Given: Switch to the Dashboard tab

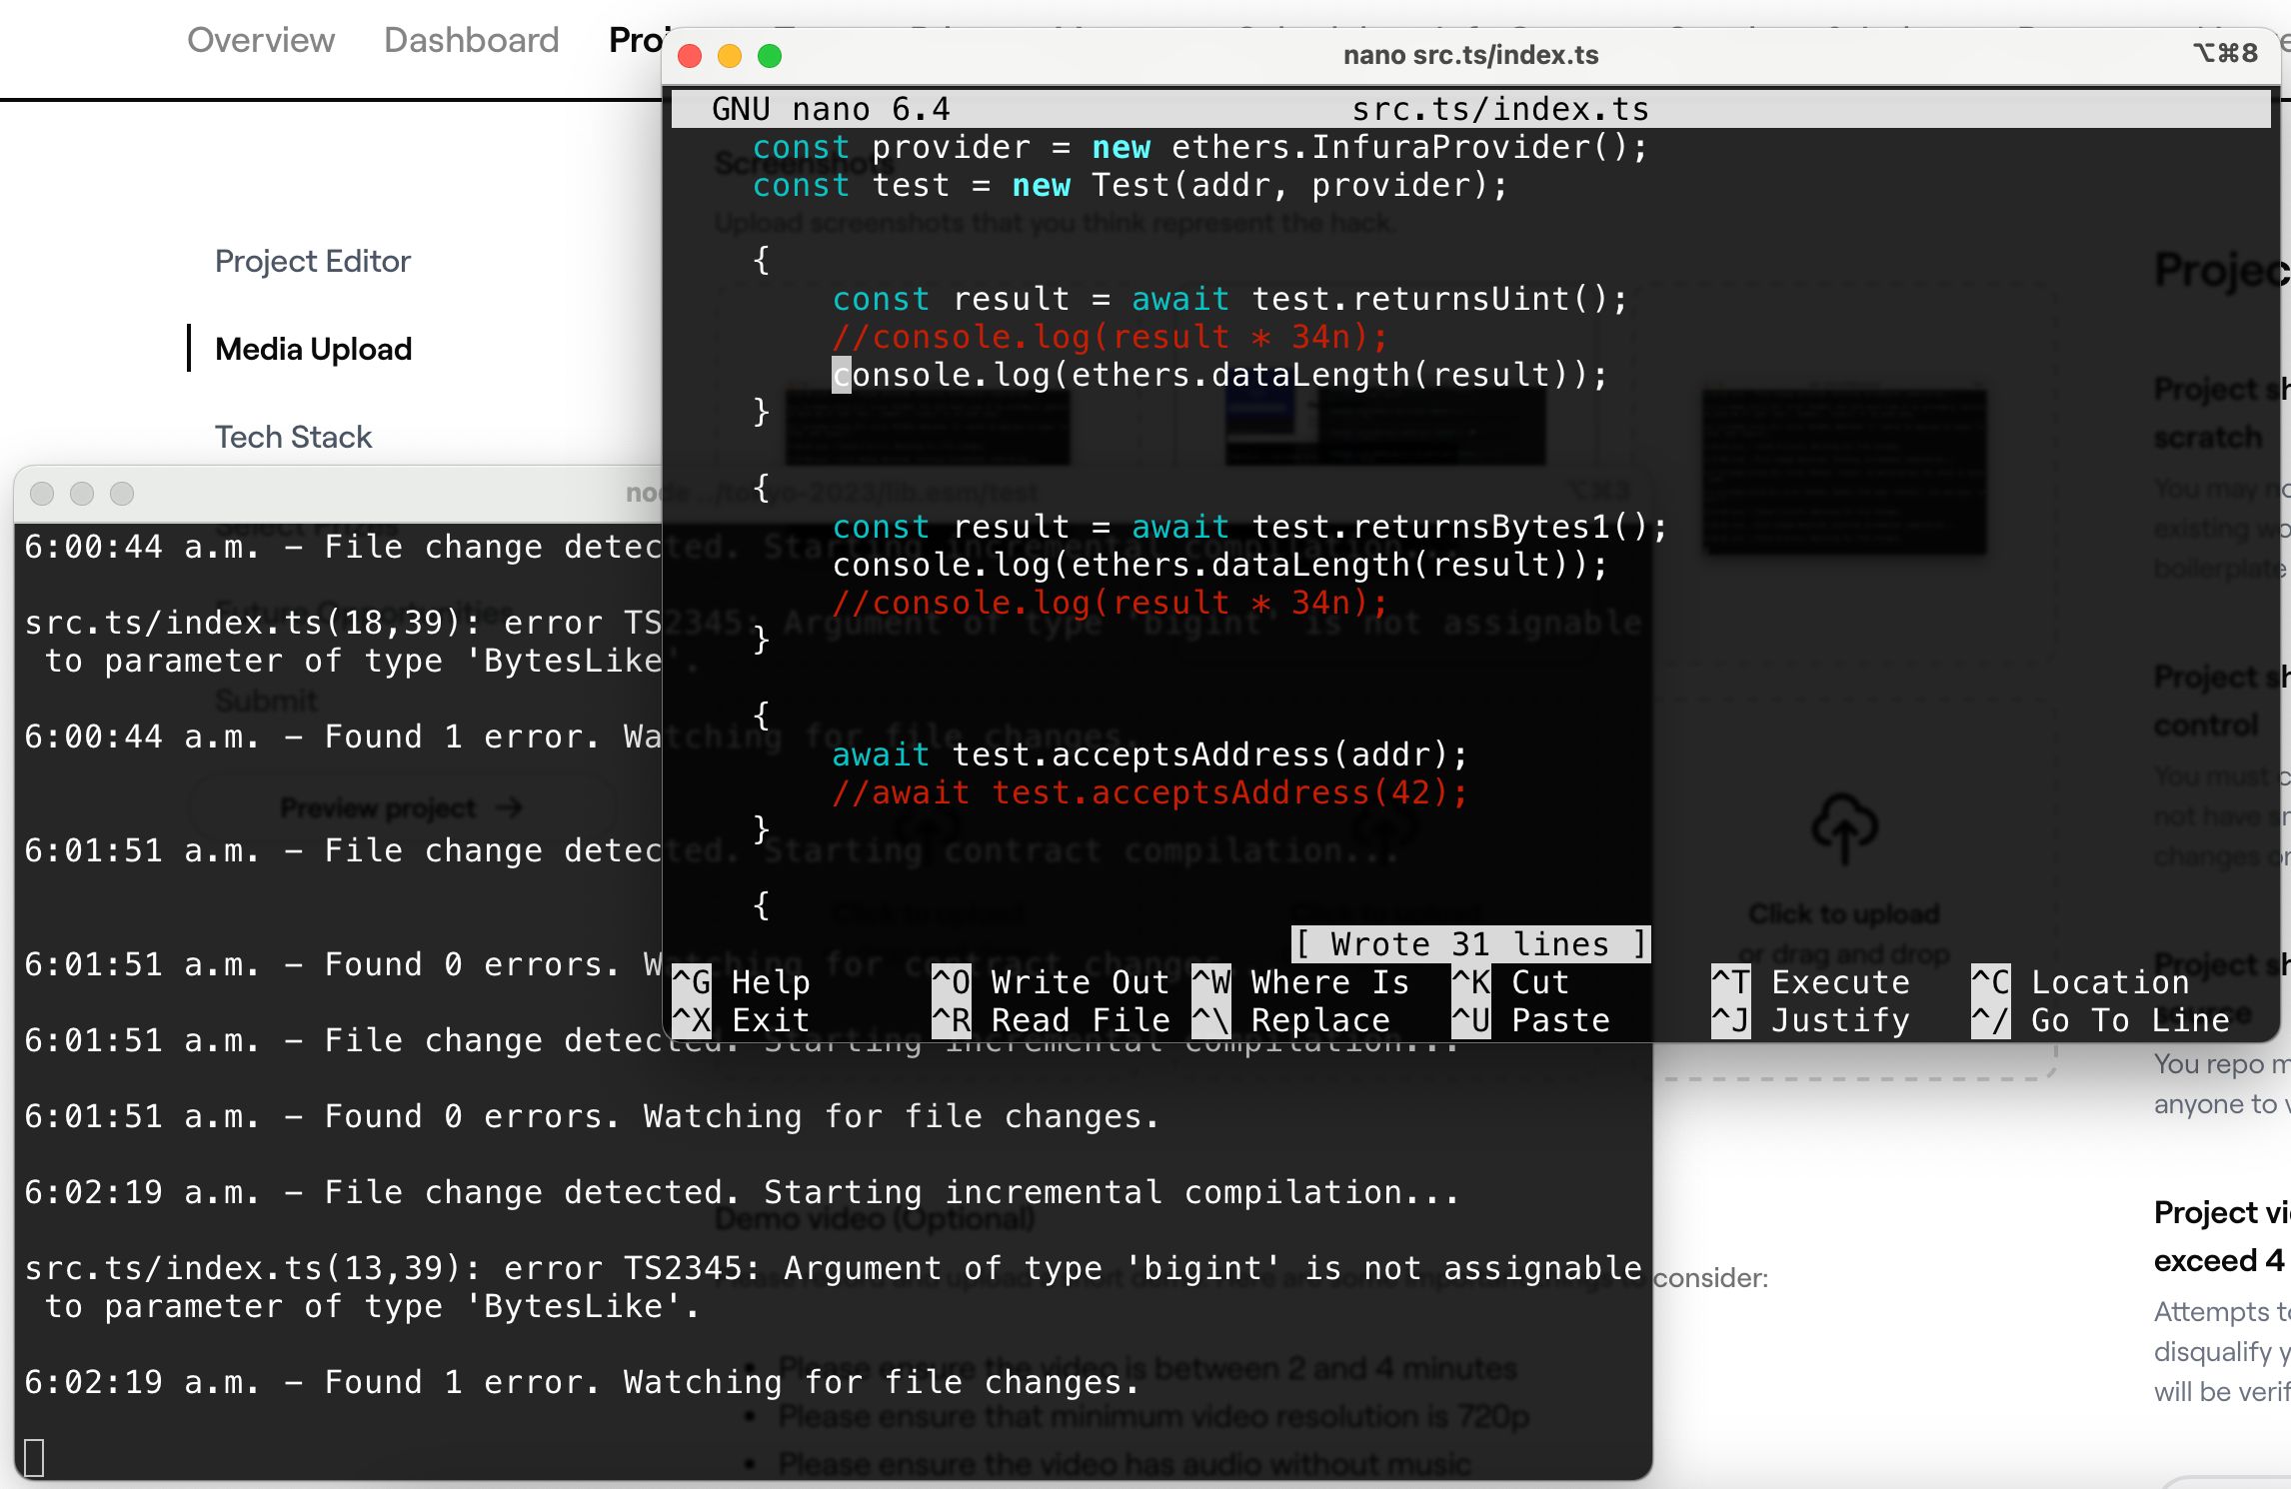Looking at the screenshot, I should [471, 40].
